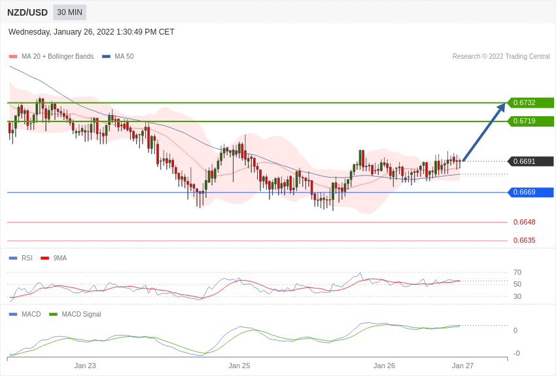This screenshot has width=556, height=376.
Task: Click the blue MACD legend swatch
Action: coord(13,314)
